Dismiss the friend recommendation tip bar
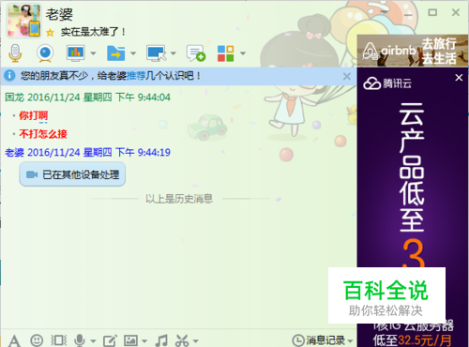The image size is (469, 347). pos(346,76)
